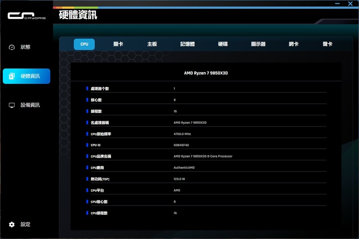The image size is (359, 239).
Task: Click the CPU原始頻率 label
Action: click(x=101, y=134)
